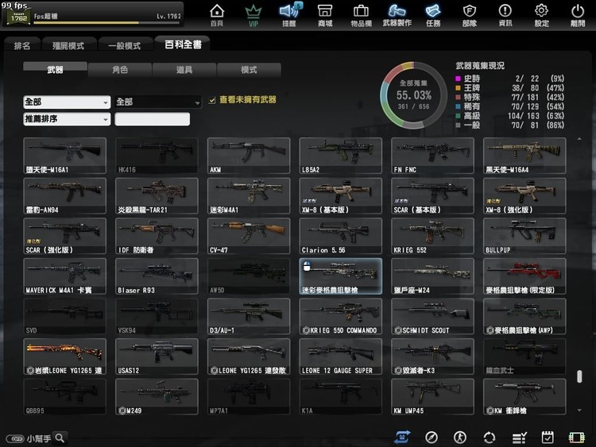Click the orange 王牌 color swatch
This screenshot has width=596, height=447.
(x=458, y=88)
